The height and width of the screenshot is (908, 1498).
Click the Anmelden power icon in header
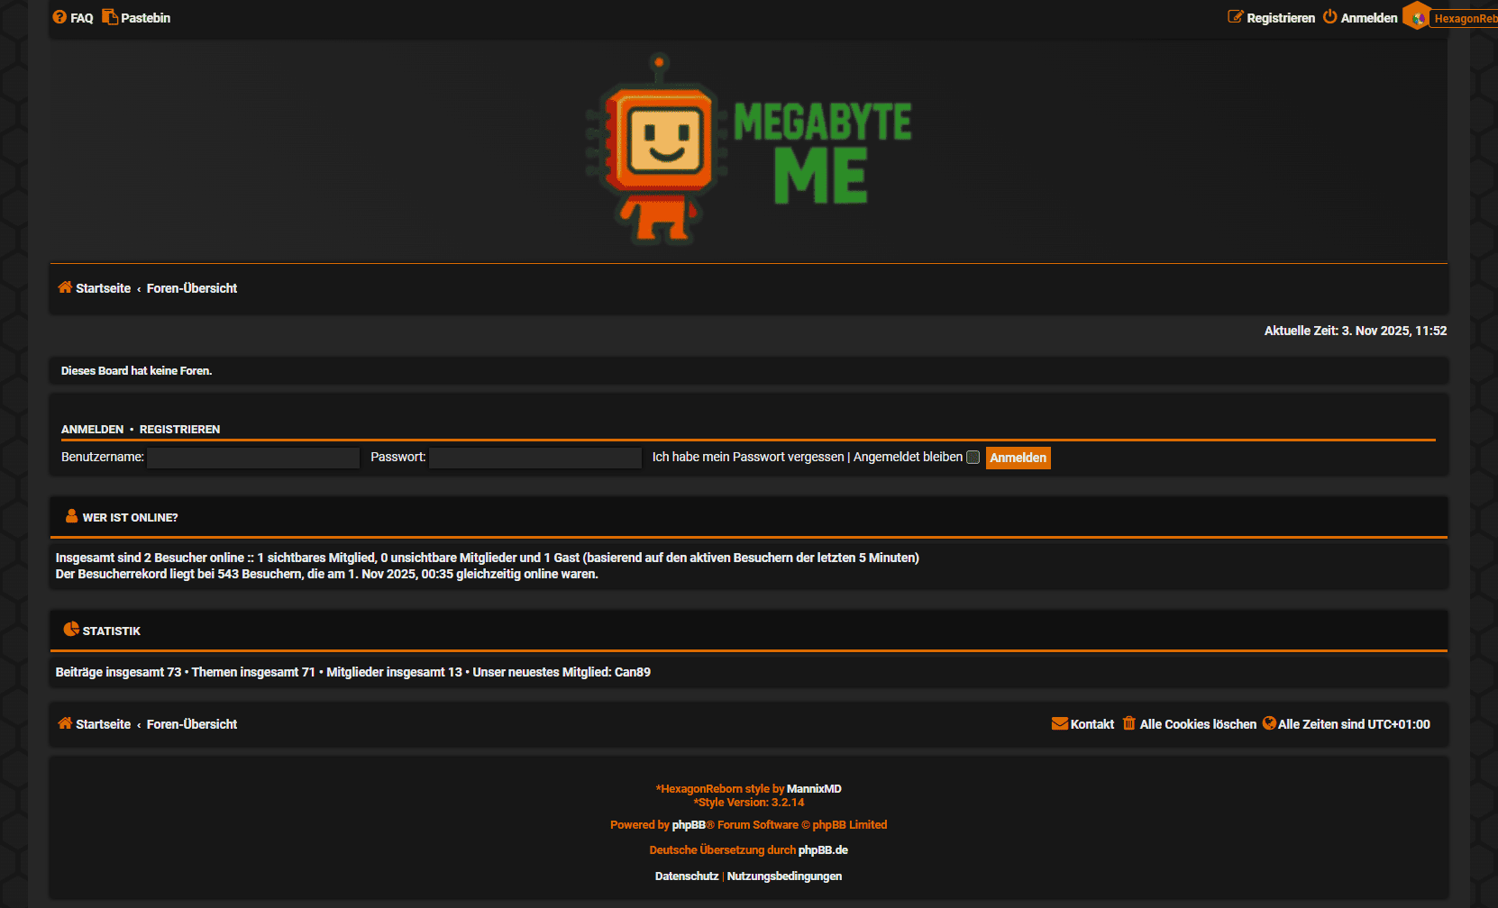pos(1329,17)
